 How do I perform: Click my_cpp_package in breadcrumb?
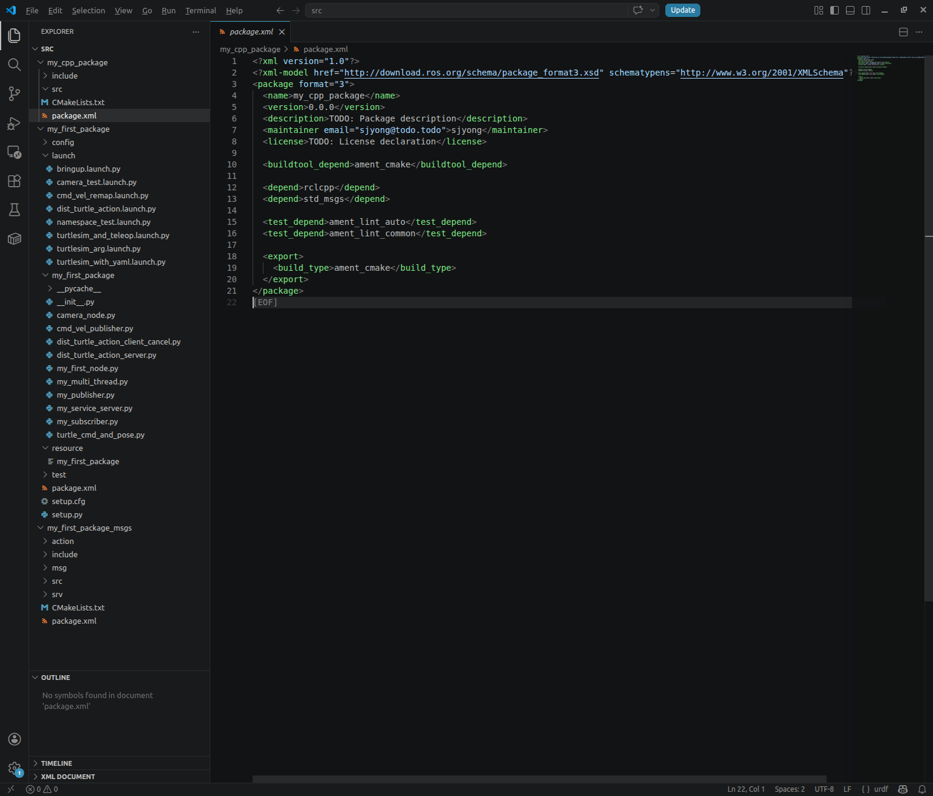point(250,50)
